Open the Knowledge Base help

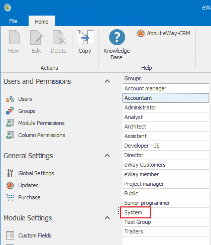117,45
